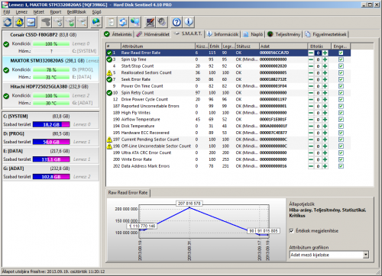Viewport: 382px width, 276px height.
Task: Toggle enable checkbox for Drive Power Cycle Count
Action: click(341, 99)
